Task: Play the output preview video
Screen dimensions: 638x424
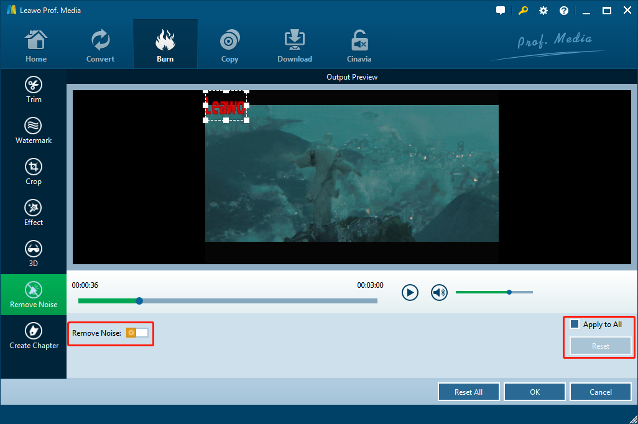Action: [x=410, y=292]
